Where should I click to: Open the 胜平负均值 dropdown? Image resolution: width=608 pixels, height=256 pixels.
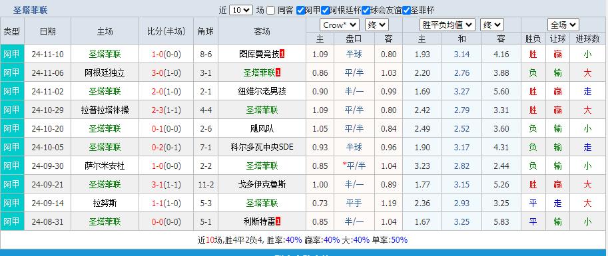(x=448, y=25)
